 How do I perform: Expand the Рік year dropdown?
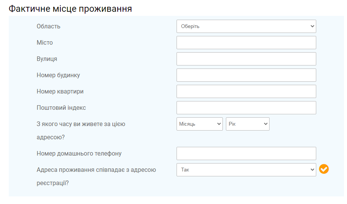pos(248,124)
